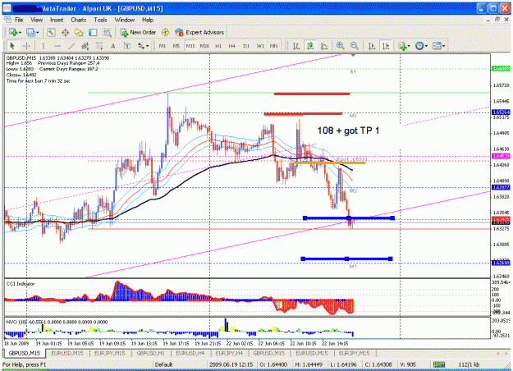Select the Text 'A' tool
513x371 pixels.
(x=113, y=46)
